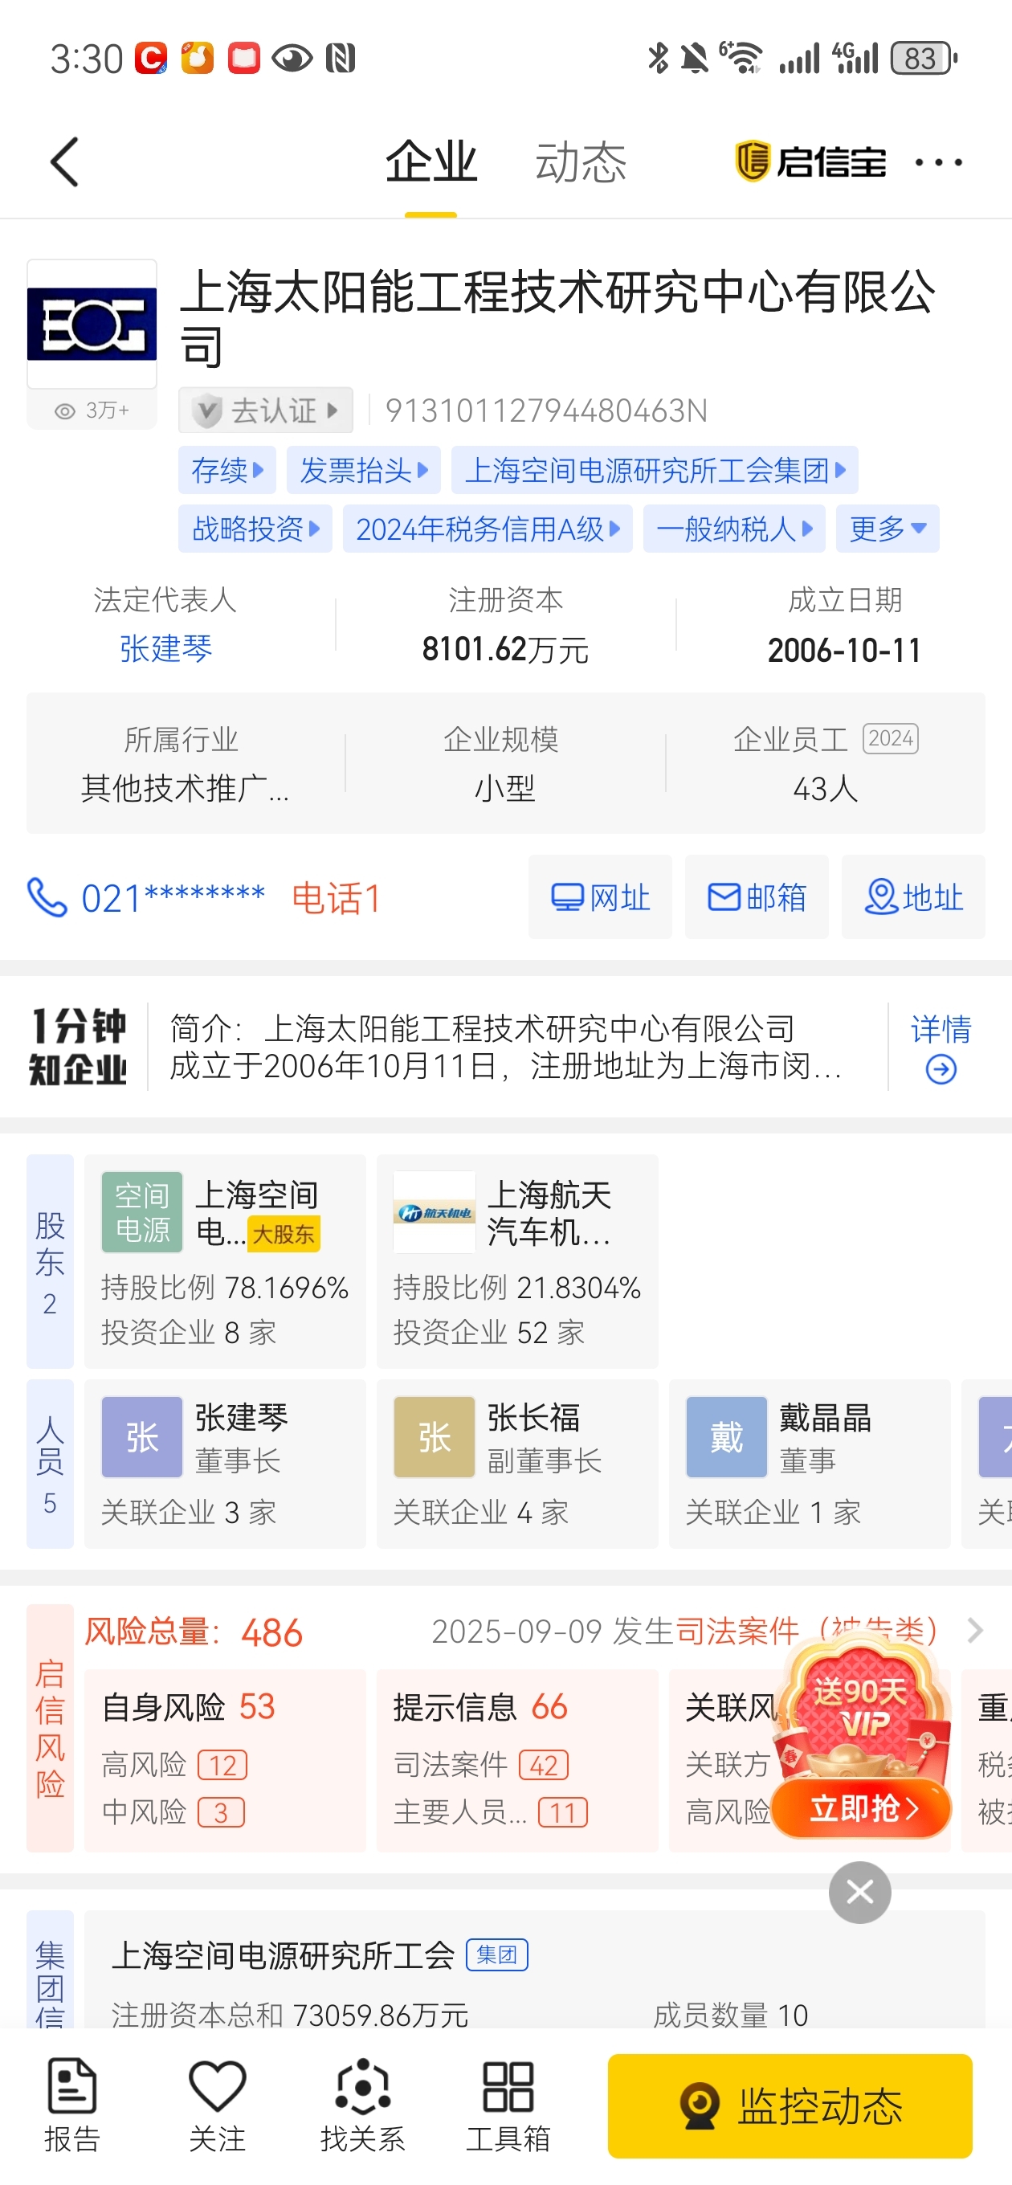
Task: Open the 地址 location button
Action: (912, 896)
